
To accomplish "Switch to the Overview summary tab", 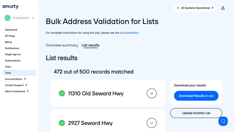I will pyautogui.click(x=62, y=45).
